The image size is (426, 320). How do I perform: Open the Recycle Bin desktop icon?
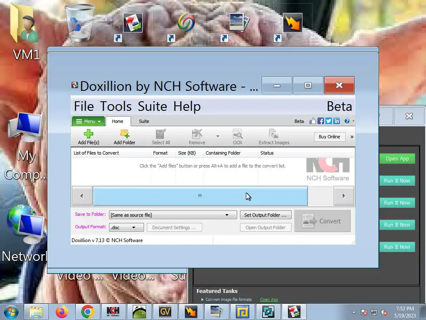(79, 24)
